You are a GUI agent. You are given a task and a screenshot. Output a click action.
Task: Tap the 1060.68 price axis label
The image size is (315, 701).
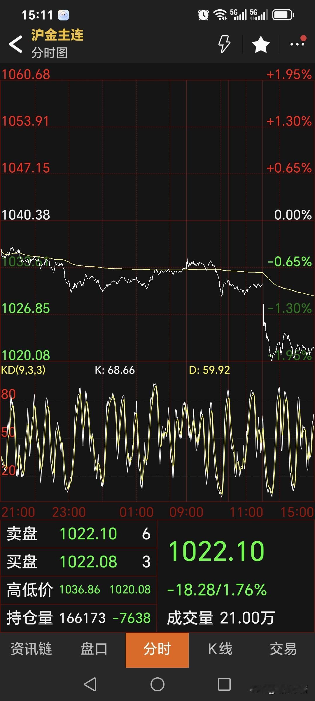coord(26,74)
